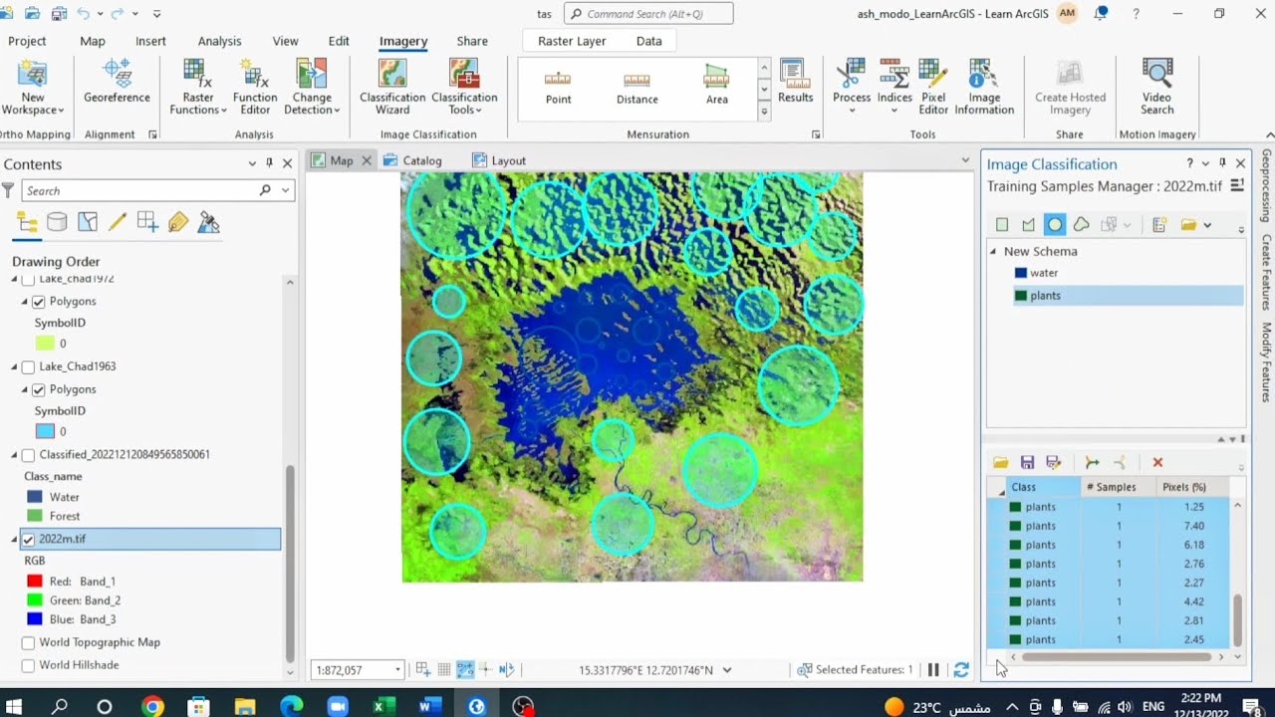Open the Create Features side tab
The width and height of the screenshot is (1275, 717).
1266,273
